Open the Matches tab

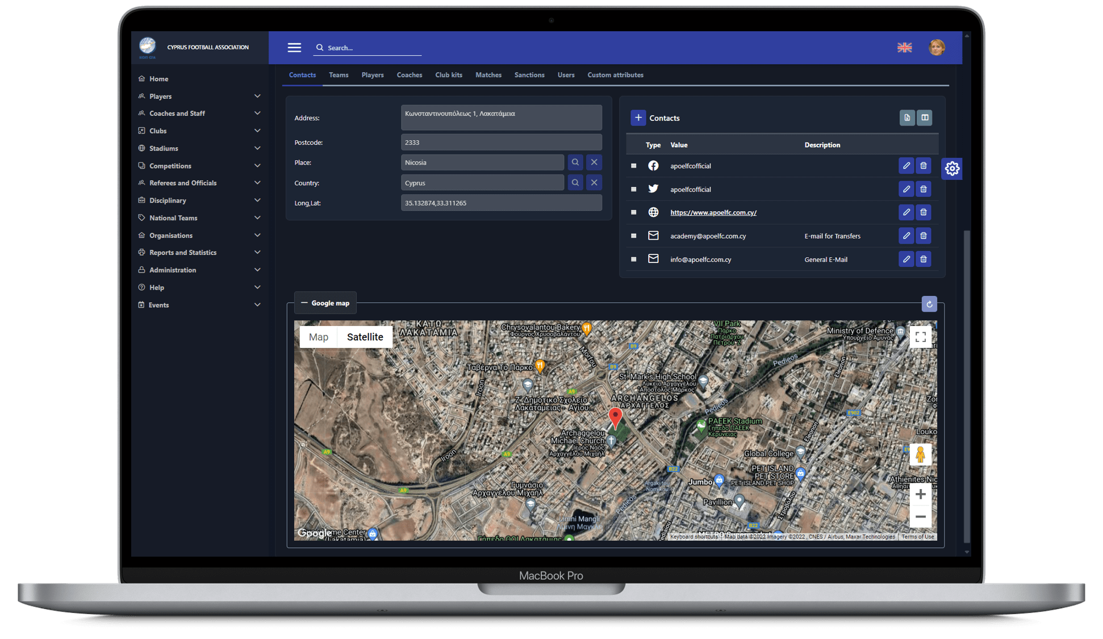[x=488, y=74]
